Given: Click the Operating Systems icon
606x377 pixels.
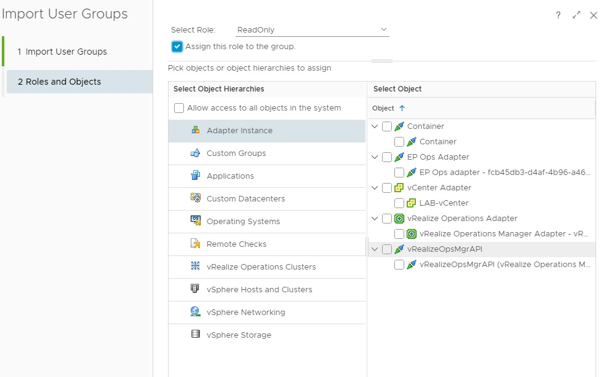Looking at the screenshot, I should tap(196, 220).
